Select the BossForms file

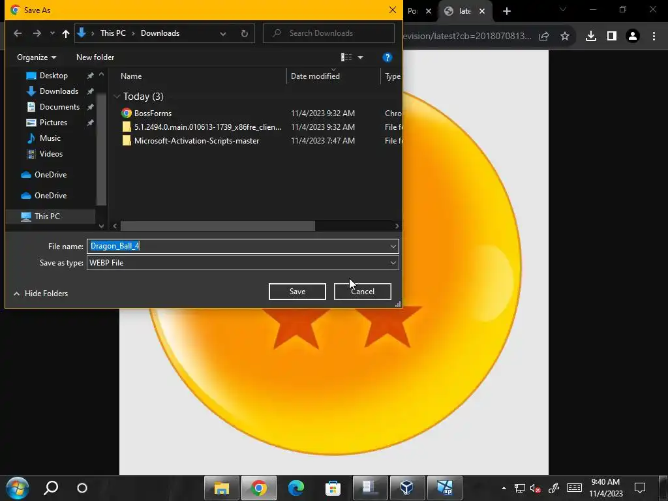tap(153, 114)
